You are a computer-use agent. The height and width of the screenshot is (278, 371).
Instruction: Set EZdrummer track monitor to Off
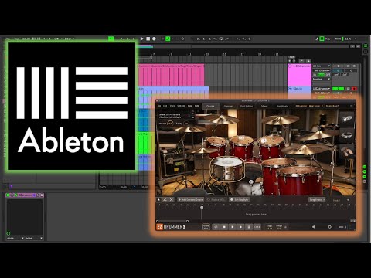click(328, 75)
